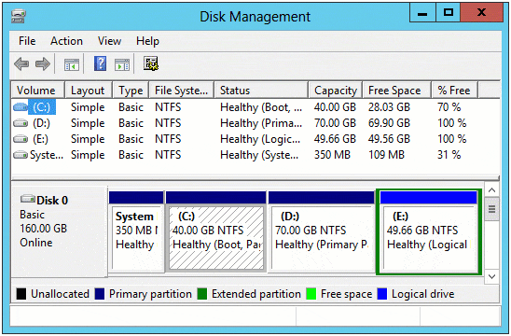Sort by the Type column header

131,91
